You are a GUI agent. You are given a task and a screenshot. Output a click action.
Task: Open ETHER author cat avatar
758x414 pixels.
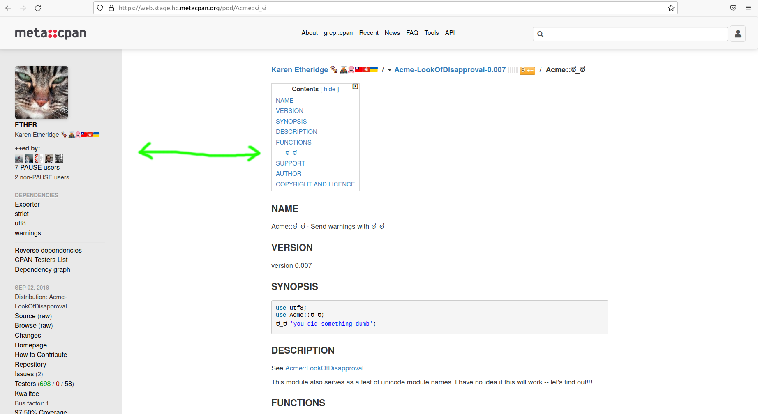coord(42,92)
